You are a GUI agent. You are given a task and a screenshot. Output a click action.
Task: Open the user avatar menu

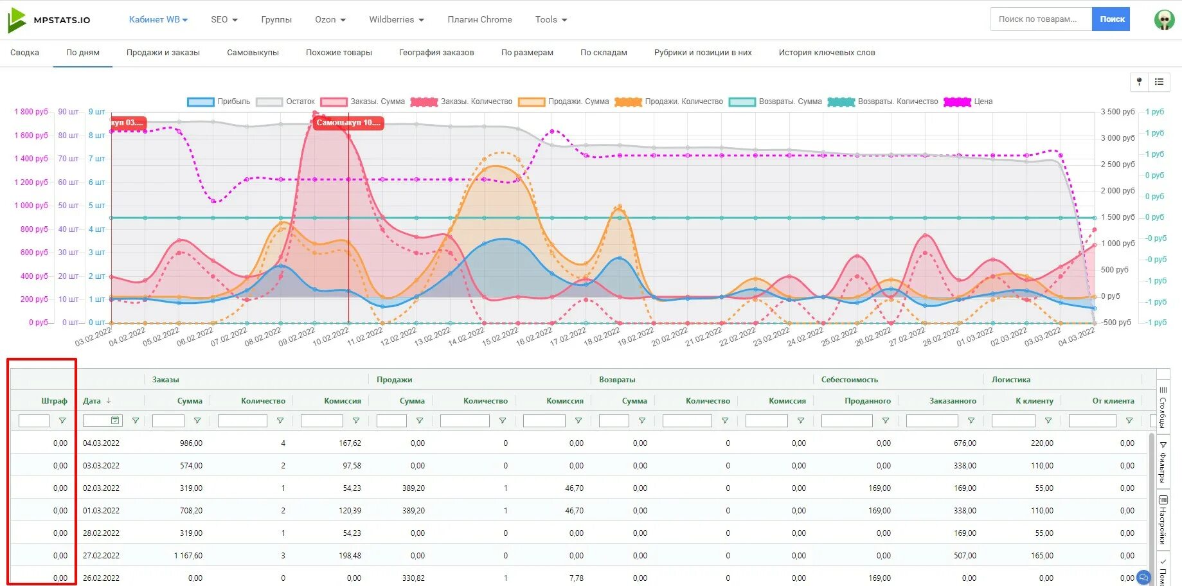[x=1164, y=20]
